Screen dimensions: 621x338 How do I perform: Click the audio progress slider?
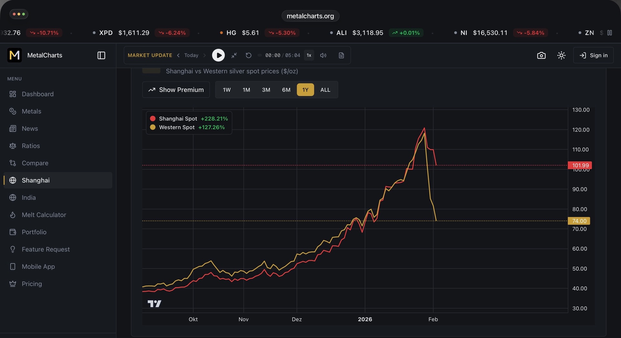point(260,55)
